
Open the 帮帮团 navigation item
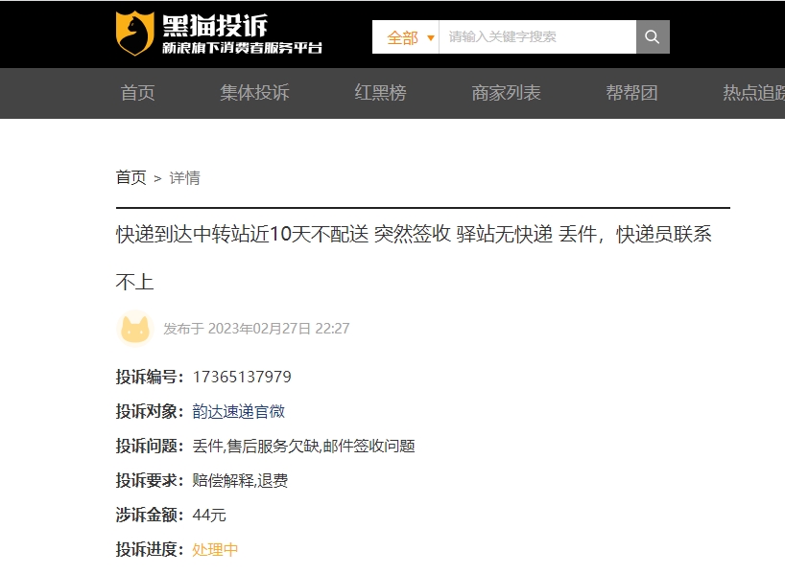coord(631,93)
